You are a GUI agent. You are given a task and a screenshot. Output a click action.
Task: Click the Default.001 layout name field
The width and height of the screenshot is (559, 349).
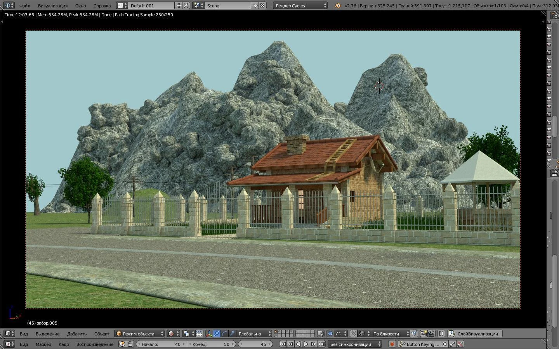[x=152, y=5]
